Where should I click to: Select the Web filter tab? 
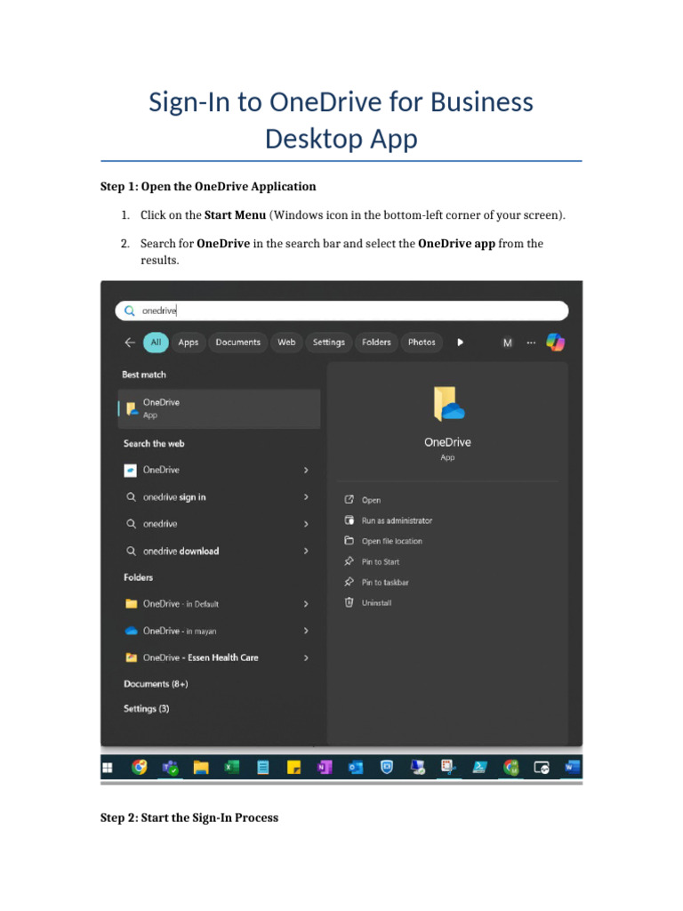tap(286, 343)
